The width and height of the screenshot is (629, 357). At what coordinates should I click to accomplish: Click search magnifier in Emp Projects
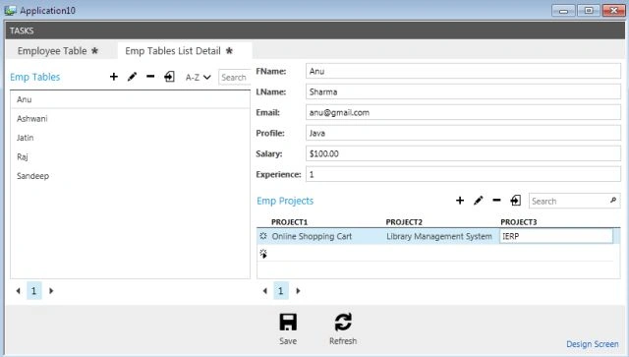613,200
